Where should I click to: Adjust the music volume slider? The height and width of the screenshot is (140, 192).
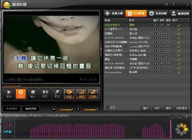[66, 109]
